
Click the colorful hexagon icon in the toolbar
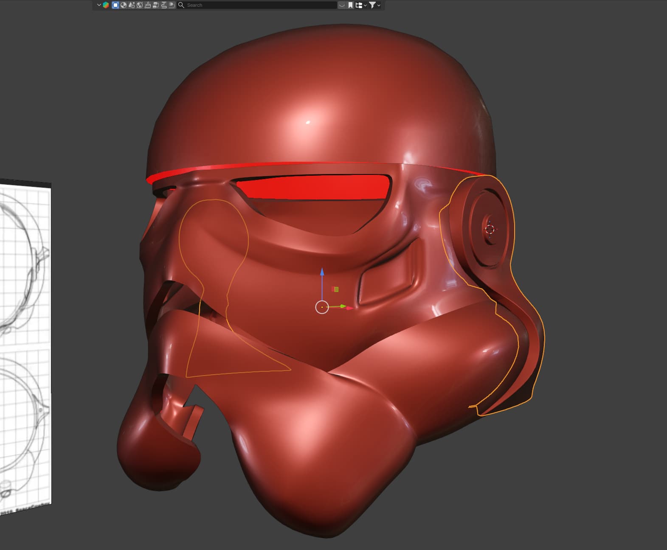[106, 5]
